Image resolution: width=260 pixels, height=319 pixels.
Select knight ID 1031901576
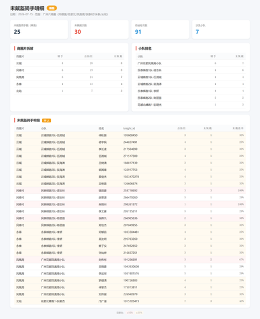(x=131, y=274)
